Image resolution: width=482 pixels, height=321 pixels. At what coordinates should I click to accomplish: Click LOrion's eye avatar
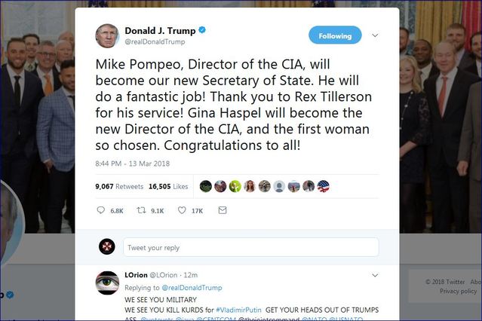pos(107,283)
